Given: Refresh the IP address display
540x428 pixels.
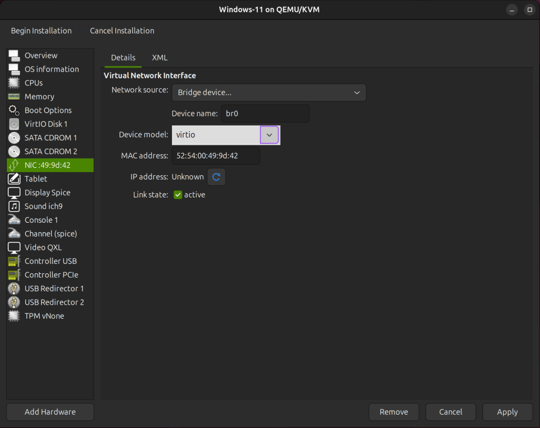Looking at the screenshot, I should point(216,177).
